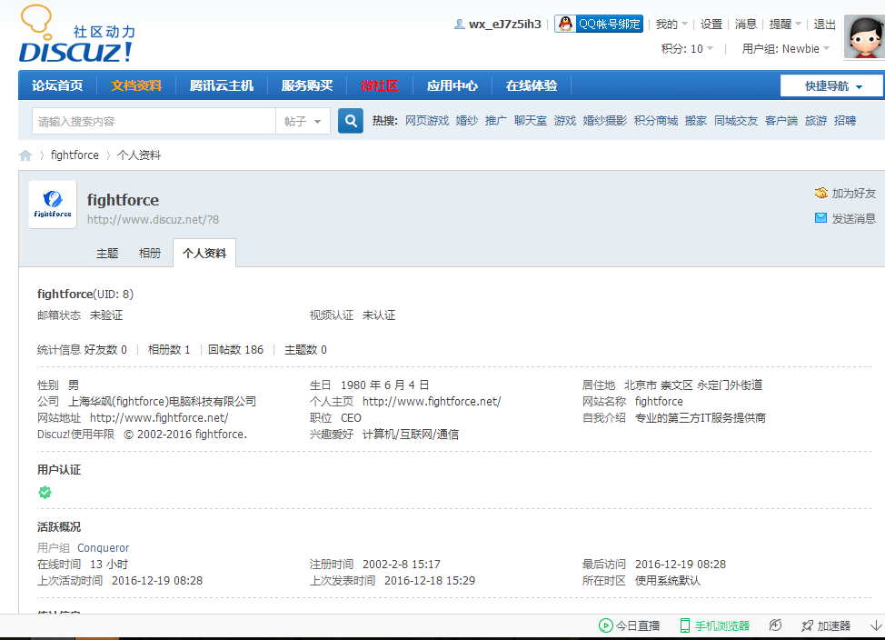Click hot search 推广
Screen dimensions: 885x640
pos(495,120)
